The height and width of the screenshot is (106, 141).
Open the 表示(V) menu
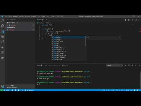(x=27, y=16)
